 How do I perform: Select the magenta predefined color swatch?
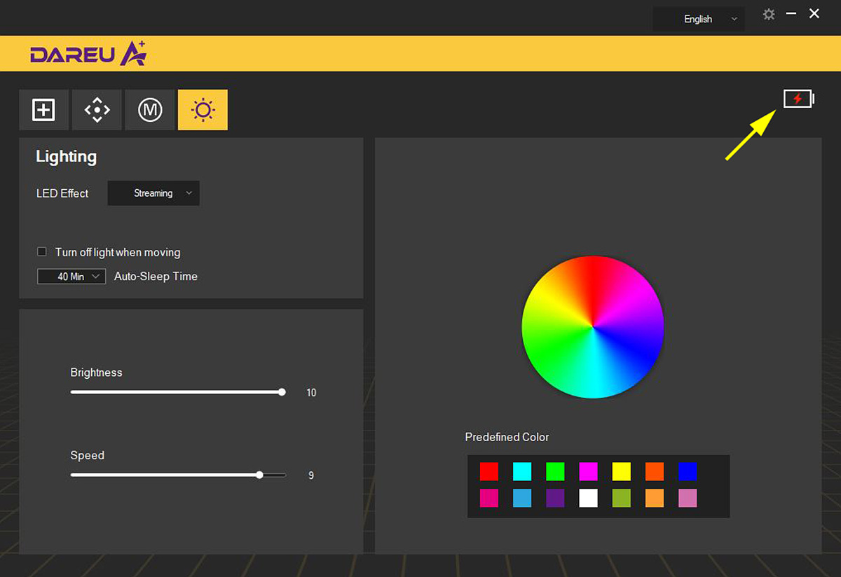(588, 471)
